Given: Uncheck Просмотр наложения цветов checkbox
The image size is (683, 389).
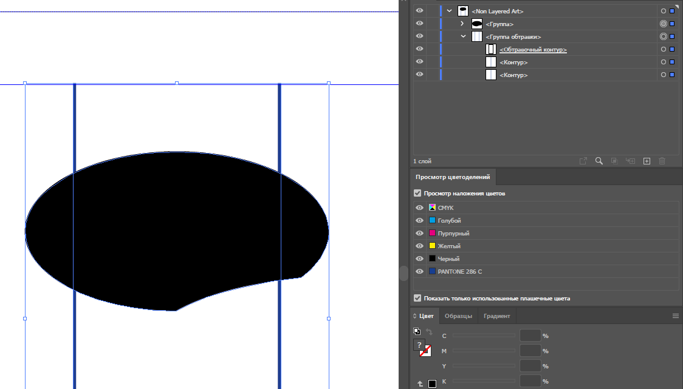Looking at the screenshot, I should [x=417, y=193].
